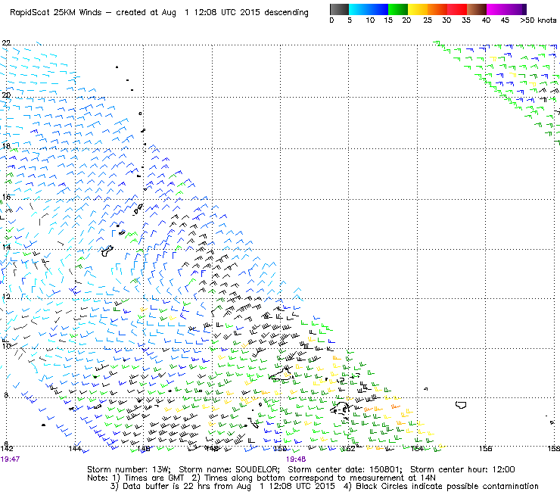
Task: Click the 'Data buffer is 22 hrs' note
Action: click(x=166, y=486)
